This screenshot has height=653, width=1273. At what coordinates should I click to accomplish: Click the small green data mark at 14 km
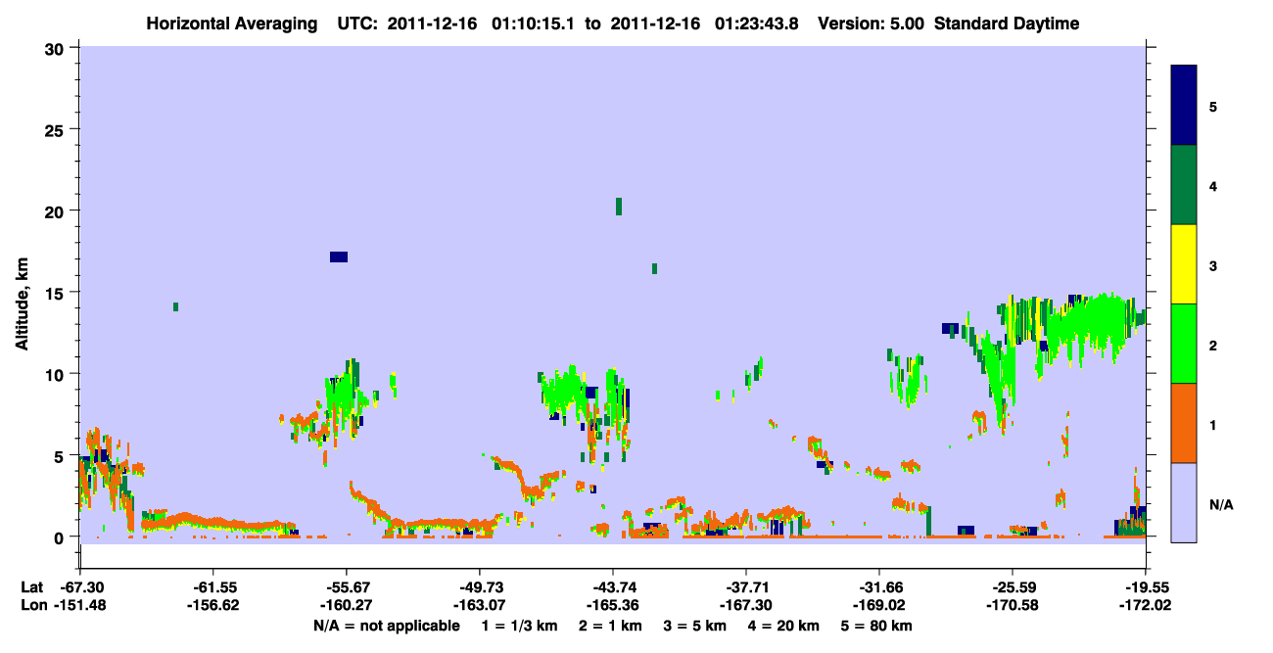[x=175, y=306]
